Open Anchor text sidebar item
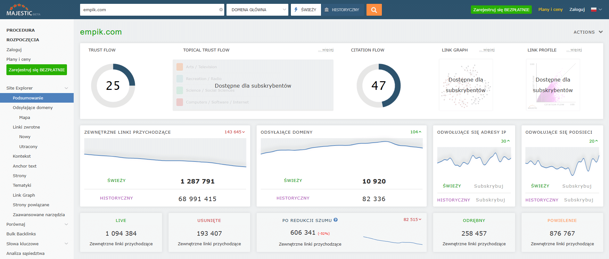 coord(25,166)
